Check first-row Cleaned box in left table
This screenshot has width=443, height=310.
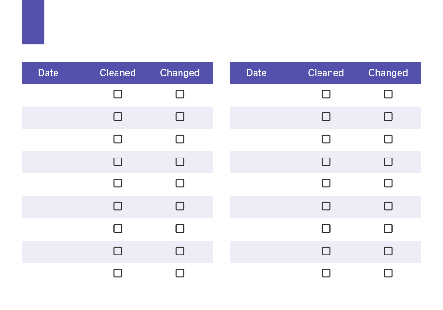[x=118, y=94]
